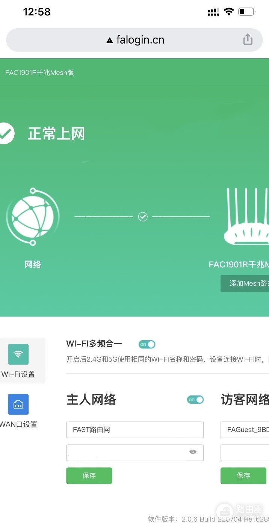Tap the 正常上网 status text

56,134
